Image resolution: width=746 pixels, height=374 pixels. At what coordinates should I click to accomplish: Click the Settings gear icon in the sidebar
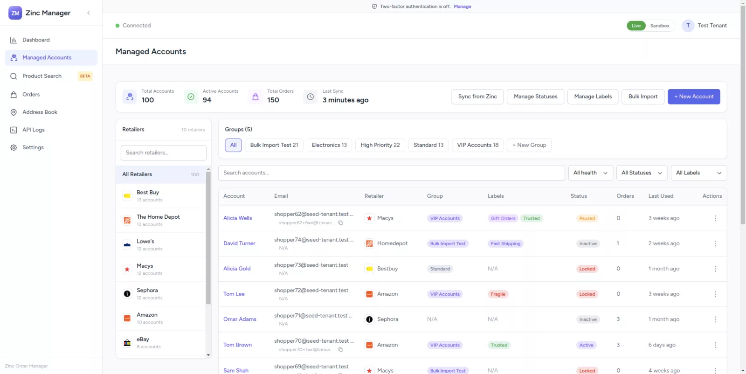[x=14, y=148]
